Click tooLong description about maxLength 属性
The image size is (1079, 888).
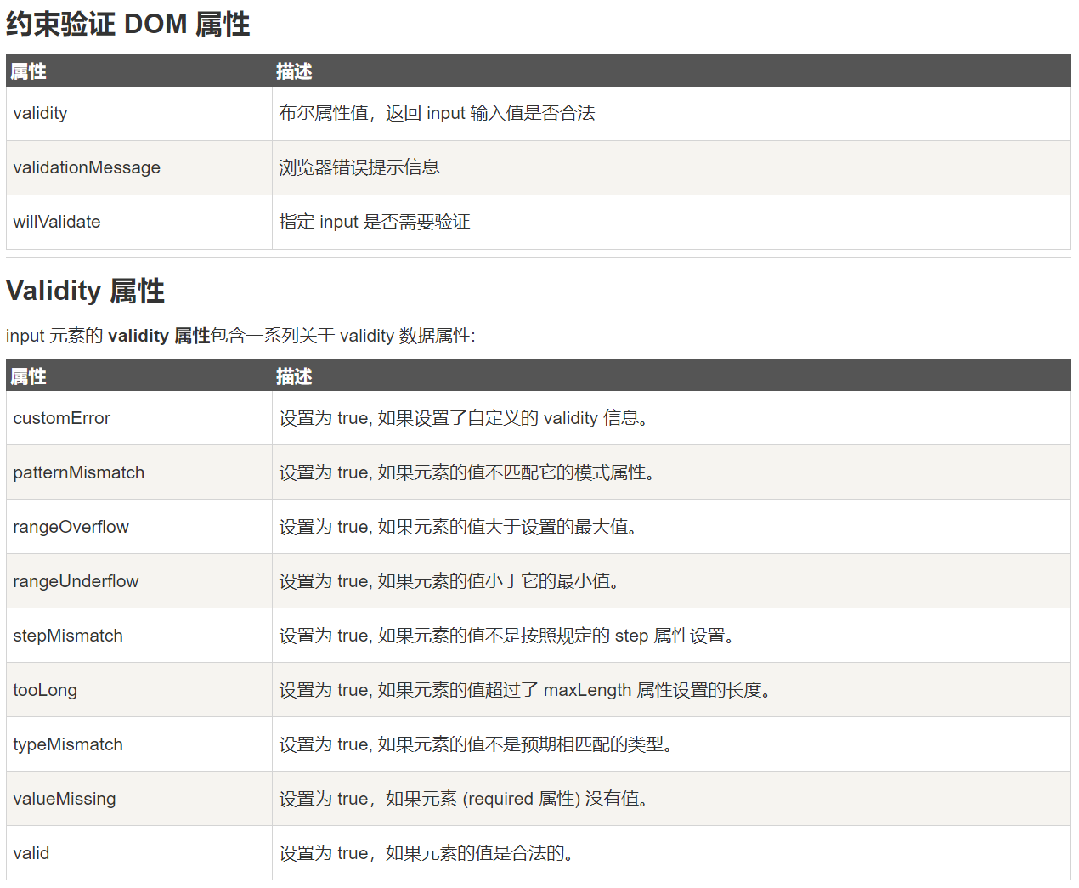(525, 690)
